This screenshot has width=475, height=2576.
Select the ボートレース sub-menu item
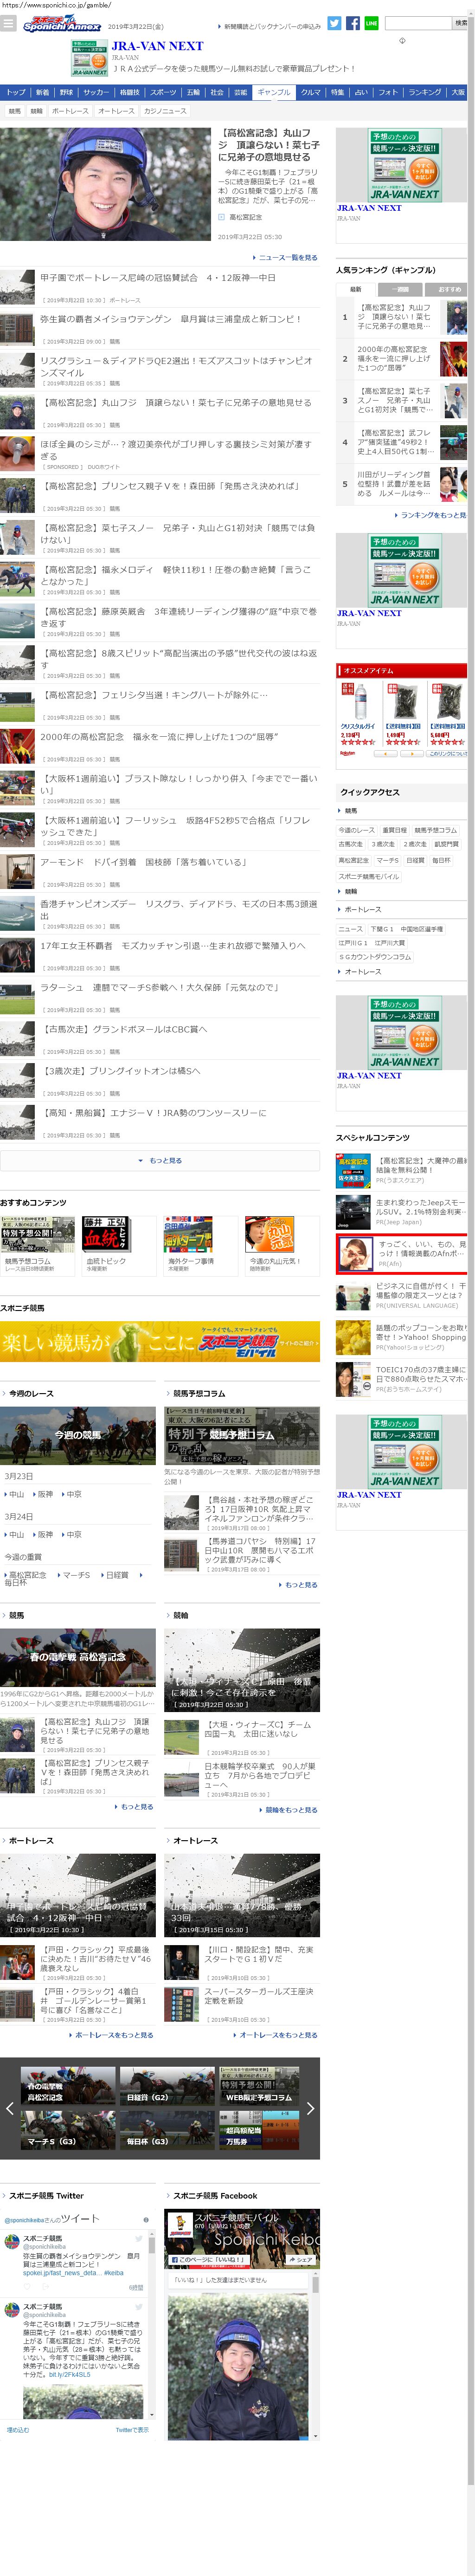[69, 111]
